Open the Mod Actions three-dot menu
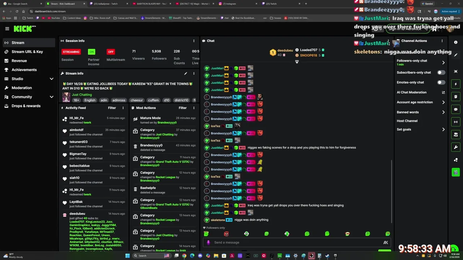This screenshot has height=260, width=463. 194,108
